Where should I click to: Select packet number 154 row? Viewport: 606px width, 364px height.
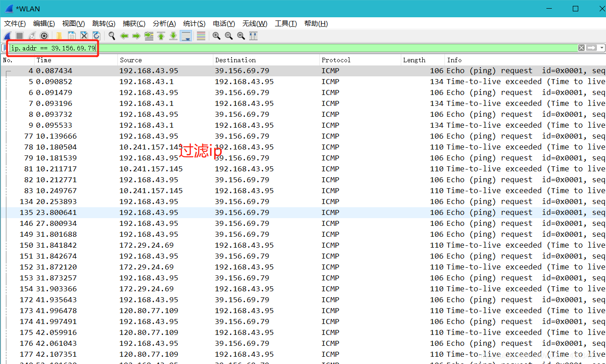(x=303, y=289)
